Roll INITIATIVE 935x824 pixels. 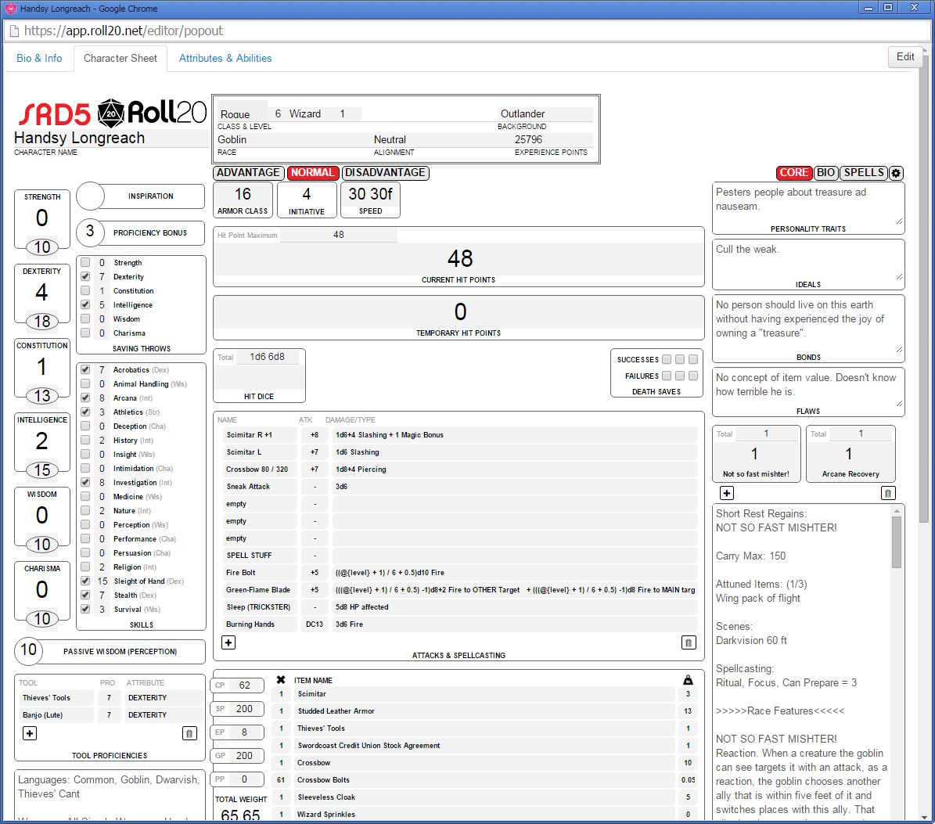coord(307,211)
